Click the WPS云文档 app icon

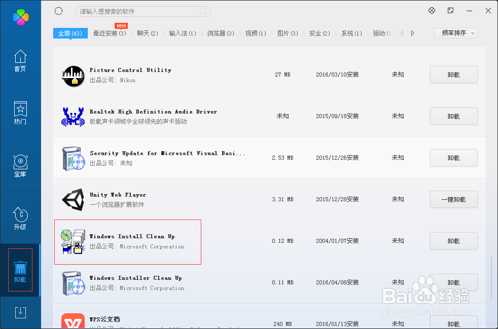(73, 321)
